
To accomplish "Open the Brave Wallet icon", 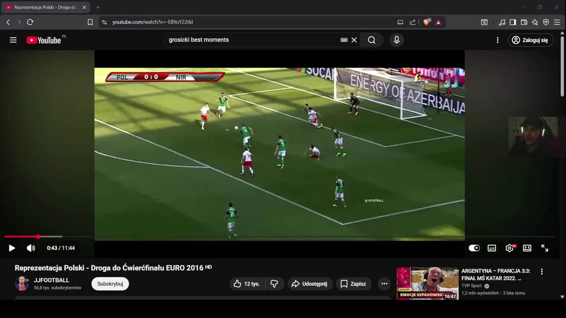I will tap(524, 22).
